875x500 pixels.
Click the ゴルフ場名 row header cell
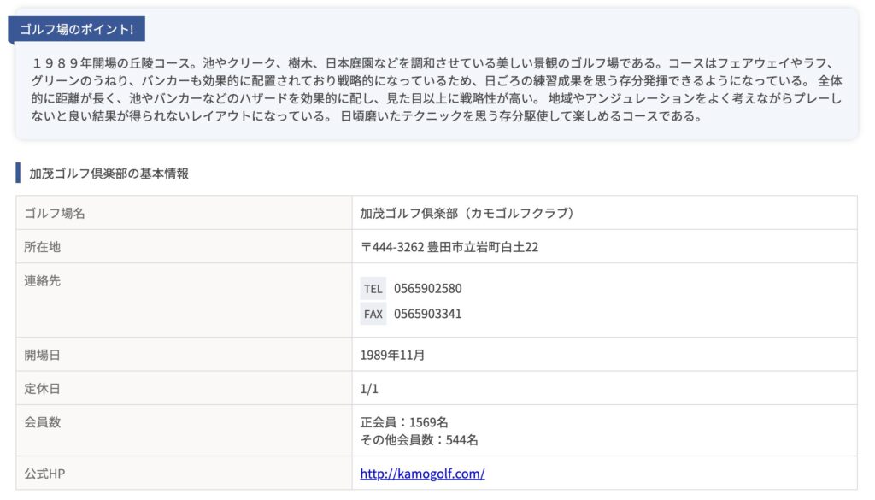coord(185,213)
